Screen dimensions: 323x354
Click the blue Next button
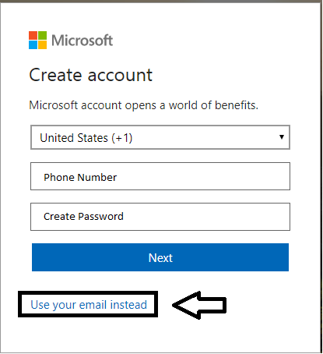160,257
